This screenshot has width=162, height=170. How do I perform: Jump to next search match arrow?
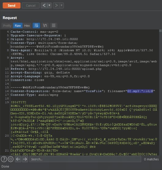coord(25,159)
